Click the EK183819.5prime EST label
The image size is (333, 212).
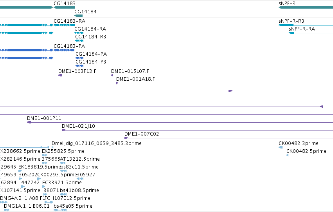[40, 167]
